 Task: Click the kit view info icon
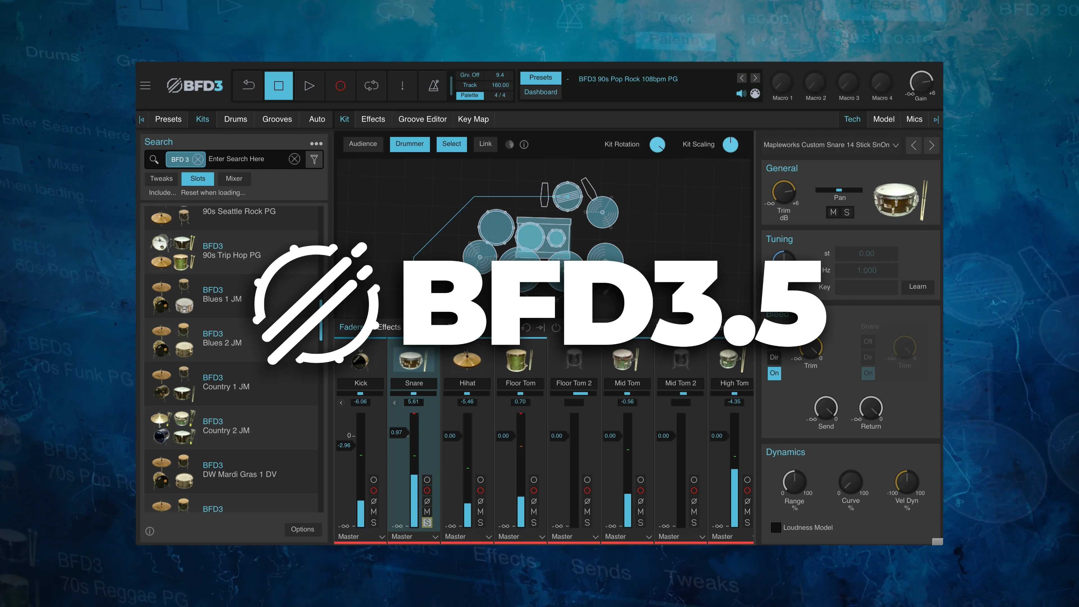[x=524, y=144]
